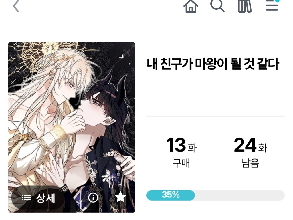
Task: Open the library bookshelf icon
Action: [x=245, y=6]
